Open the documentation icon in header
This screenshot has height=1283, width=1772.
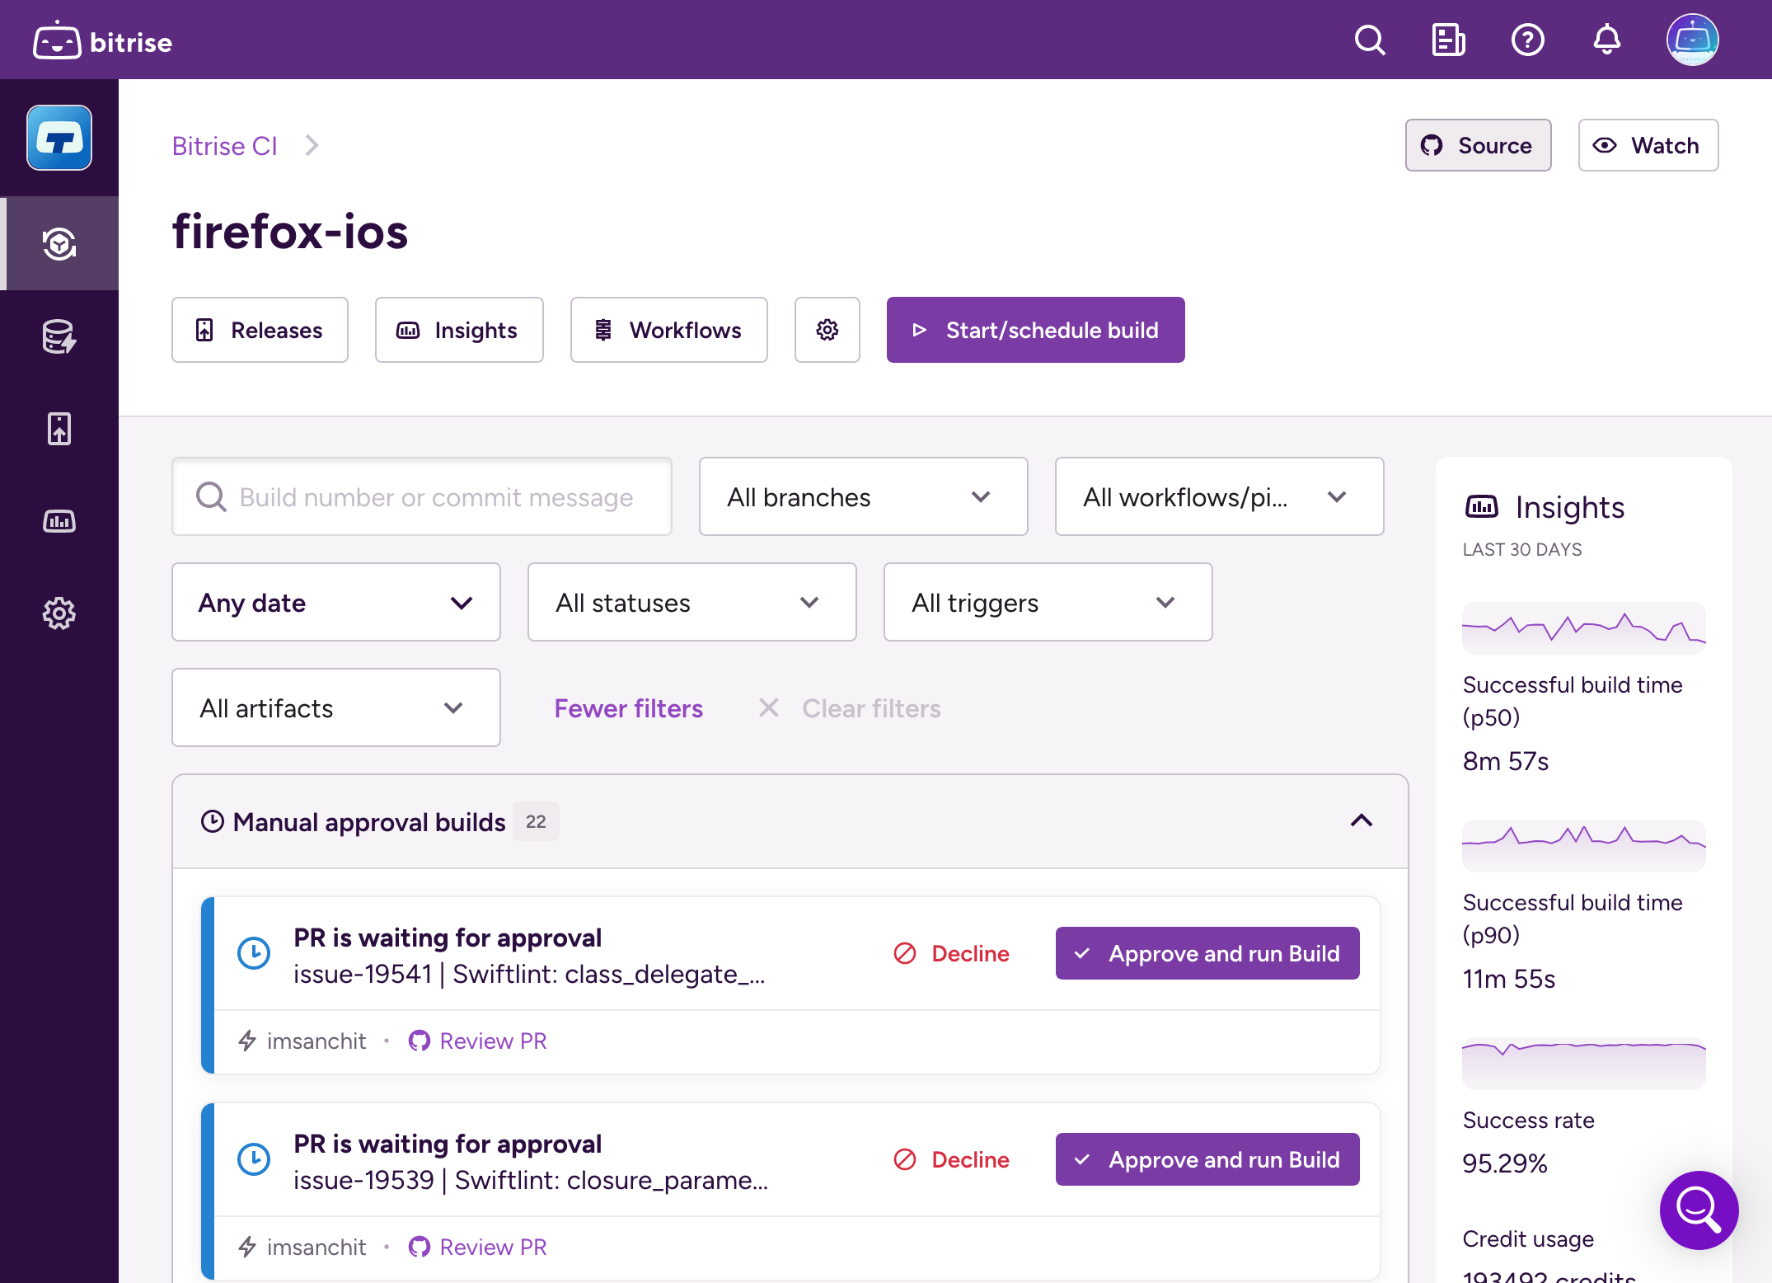click(x=1448, y=40)
